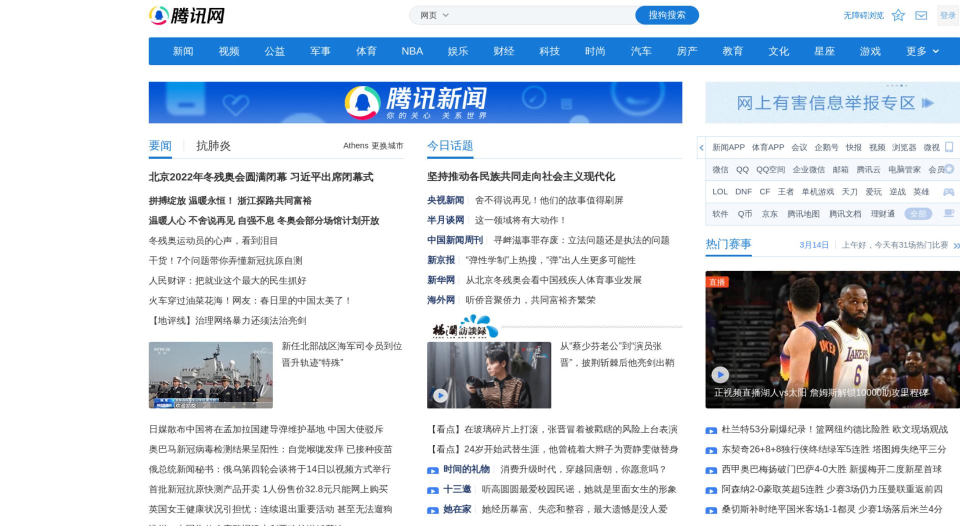Click the 无障碍浏览 link
The width and height of the screenshot is (960, 526).
coord(863,15)
